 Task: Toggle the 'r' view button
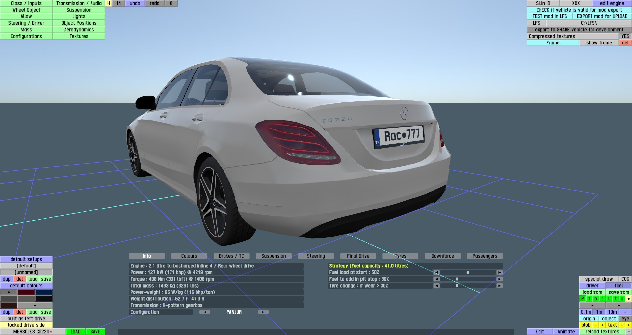click(x=602, y=299)
